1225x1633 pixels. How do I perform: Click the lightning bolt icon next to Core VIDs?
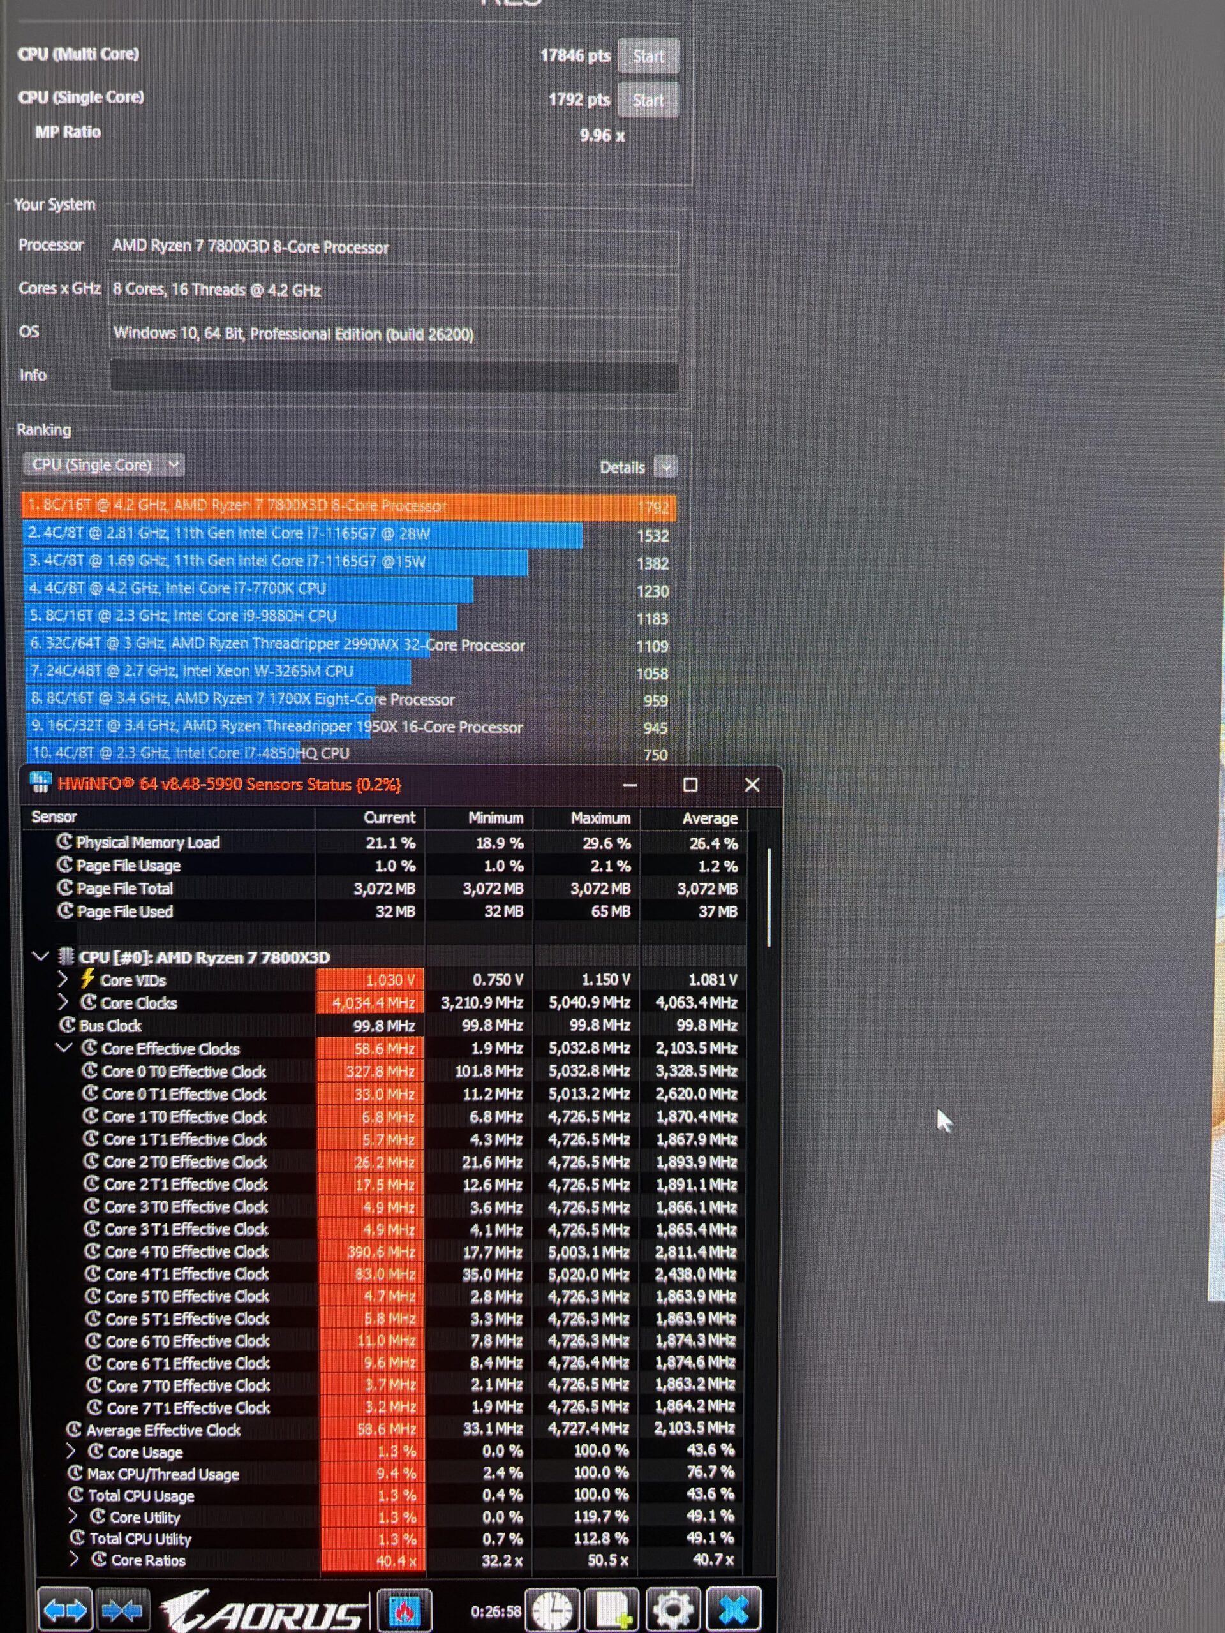pyautogui.click(x=87, y=980)
